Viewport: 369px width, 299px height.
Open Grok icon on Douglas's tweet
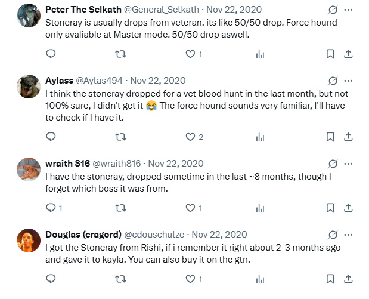333,235
